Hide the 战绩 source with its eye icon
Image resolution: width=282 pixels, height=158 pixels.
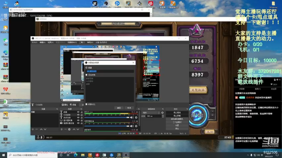coord(78,112)
